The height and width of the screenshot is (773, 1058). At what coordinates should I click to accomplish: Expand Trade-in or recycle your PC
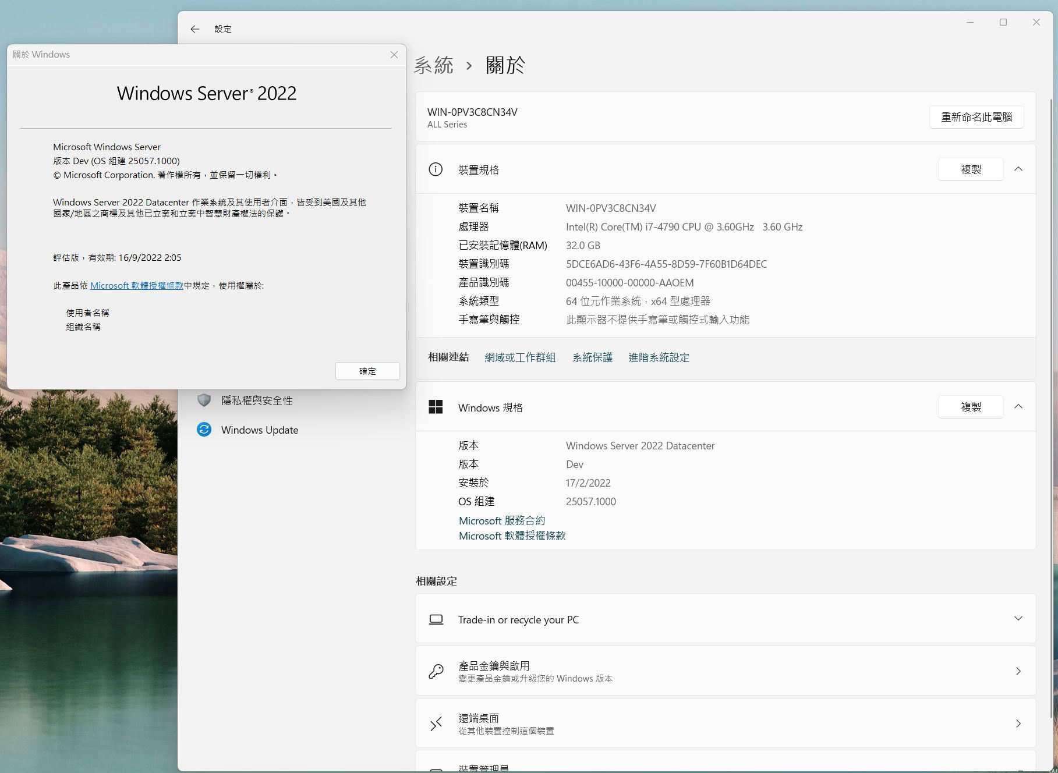(1018, 619)
